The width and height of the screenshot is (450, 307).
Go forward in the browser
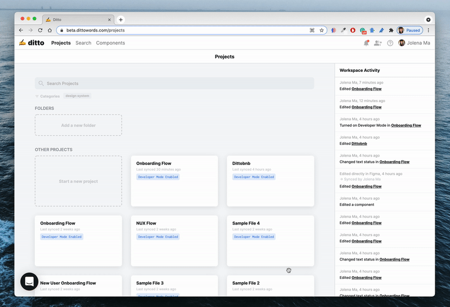coord(30,30)
